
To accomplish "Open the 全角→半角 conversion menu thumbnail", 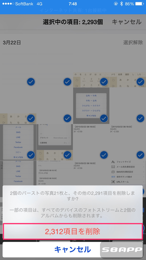I will click(x=91, y=106).
